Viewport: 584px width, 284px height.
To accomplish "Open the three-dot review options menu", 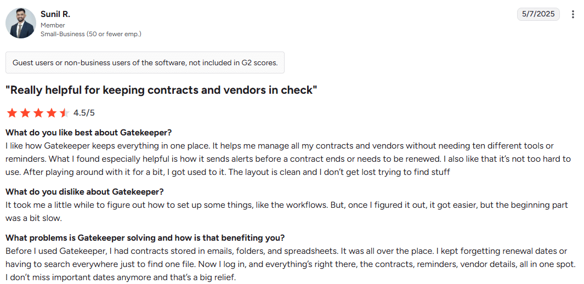I will 573,14.
